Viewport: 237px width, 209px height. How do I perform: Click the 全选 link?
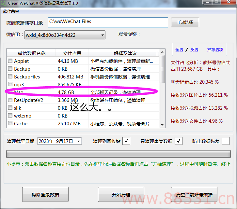coord(179,50)
